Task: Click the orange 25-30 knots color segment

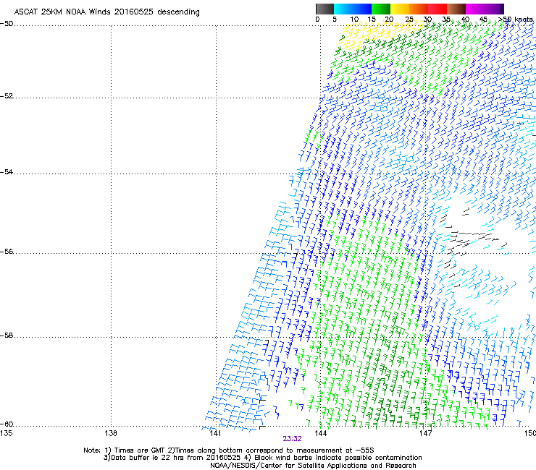Action: pyautogui.click(x=419, y=9)
